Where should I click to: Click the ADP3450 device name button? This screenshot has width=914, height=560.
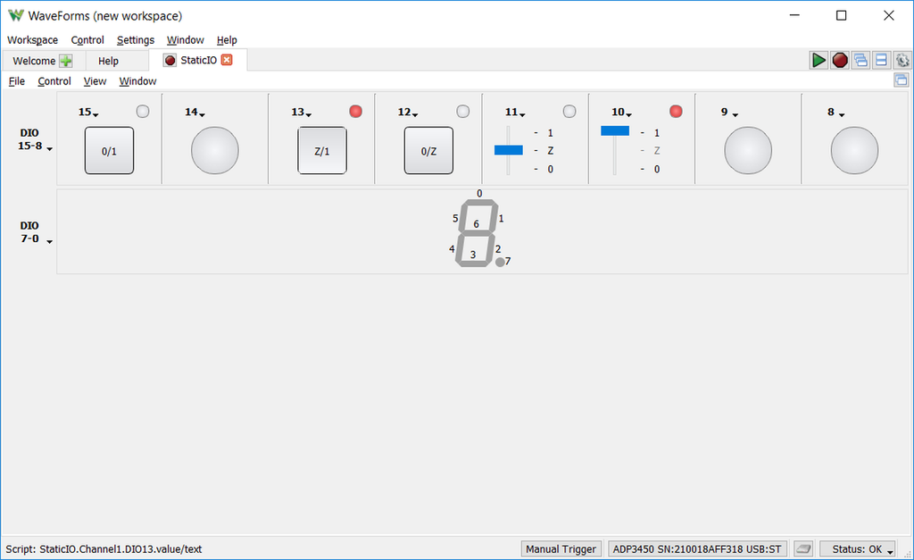tap(696, 549)
